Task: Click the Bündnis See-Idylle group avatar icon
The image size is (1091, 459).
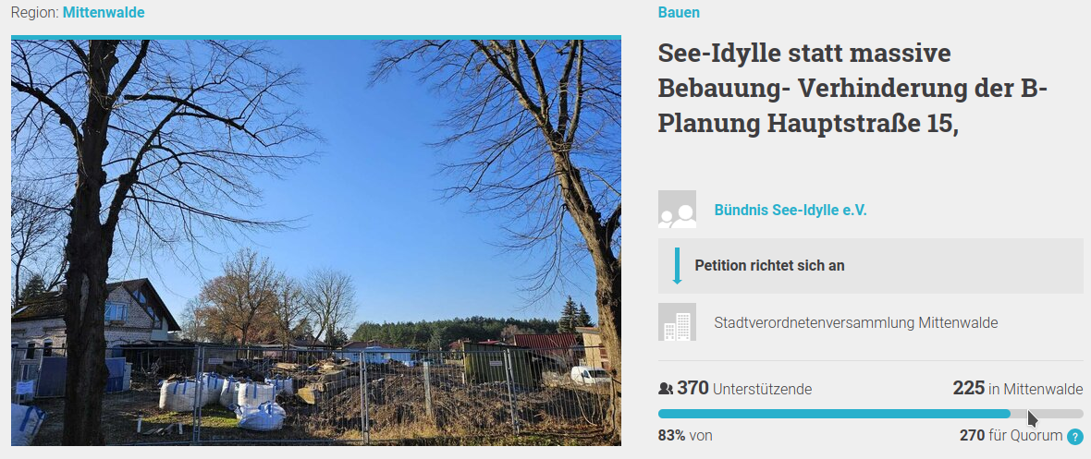Action: [x=677, y=210]
